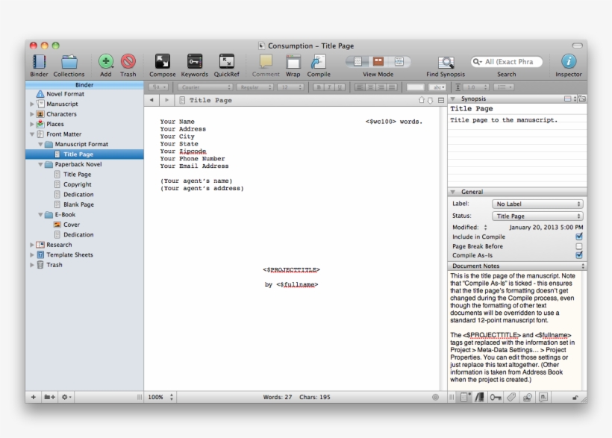Open the QuickRef window icon

[x=226, y=63]
